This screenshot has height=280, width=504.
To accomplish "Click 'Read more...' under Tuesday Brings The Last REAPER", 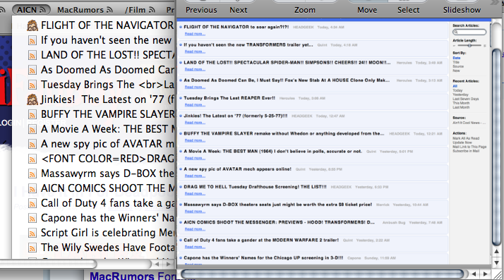I will (x=195, y=104).
